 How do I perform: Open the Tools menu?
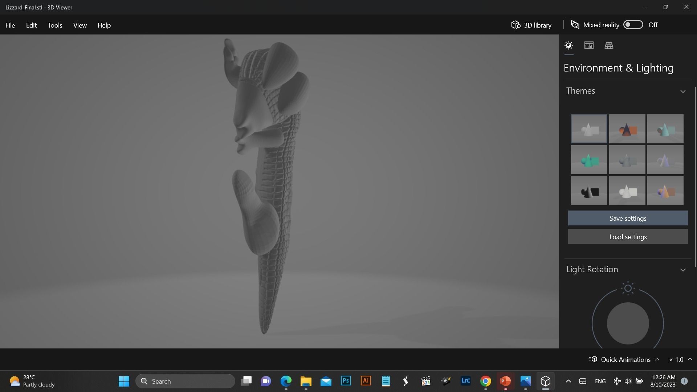point(55,25)
